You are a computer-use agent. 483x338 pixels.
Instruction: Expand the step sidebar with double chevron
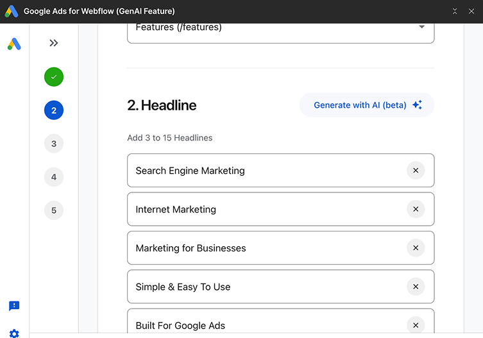point(54,43)
